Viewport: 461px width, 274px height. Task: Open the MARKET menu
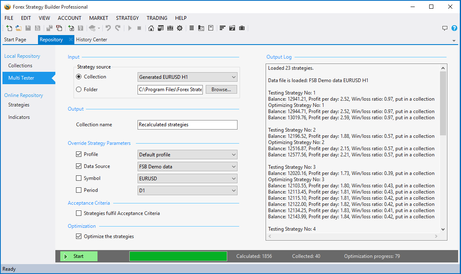[x=98, y=18]
